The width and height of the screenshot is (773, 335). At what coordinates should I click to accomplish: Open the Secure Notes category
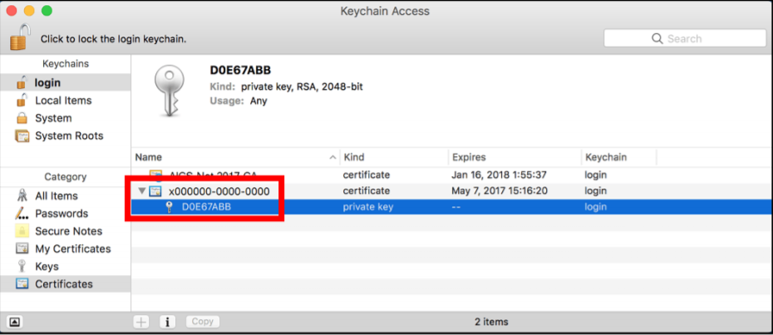[68, 231]
